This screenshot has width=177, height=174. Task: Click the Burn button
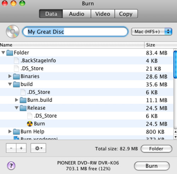pos(152,166)
